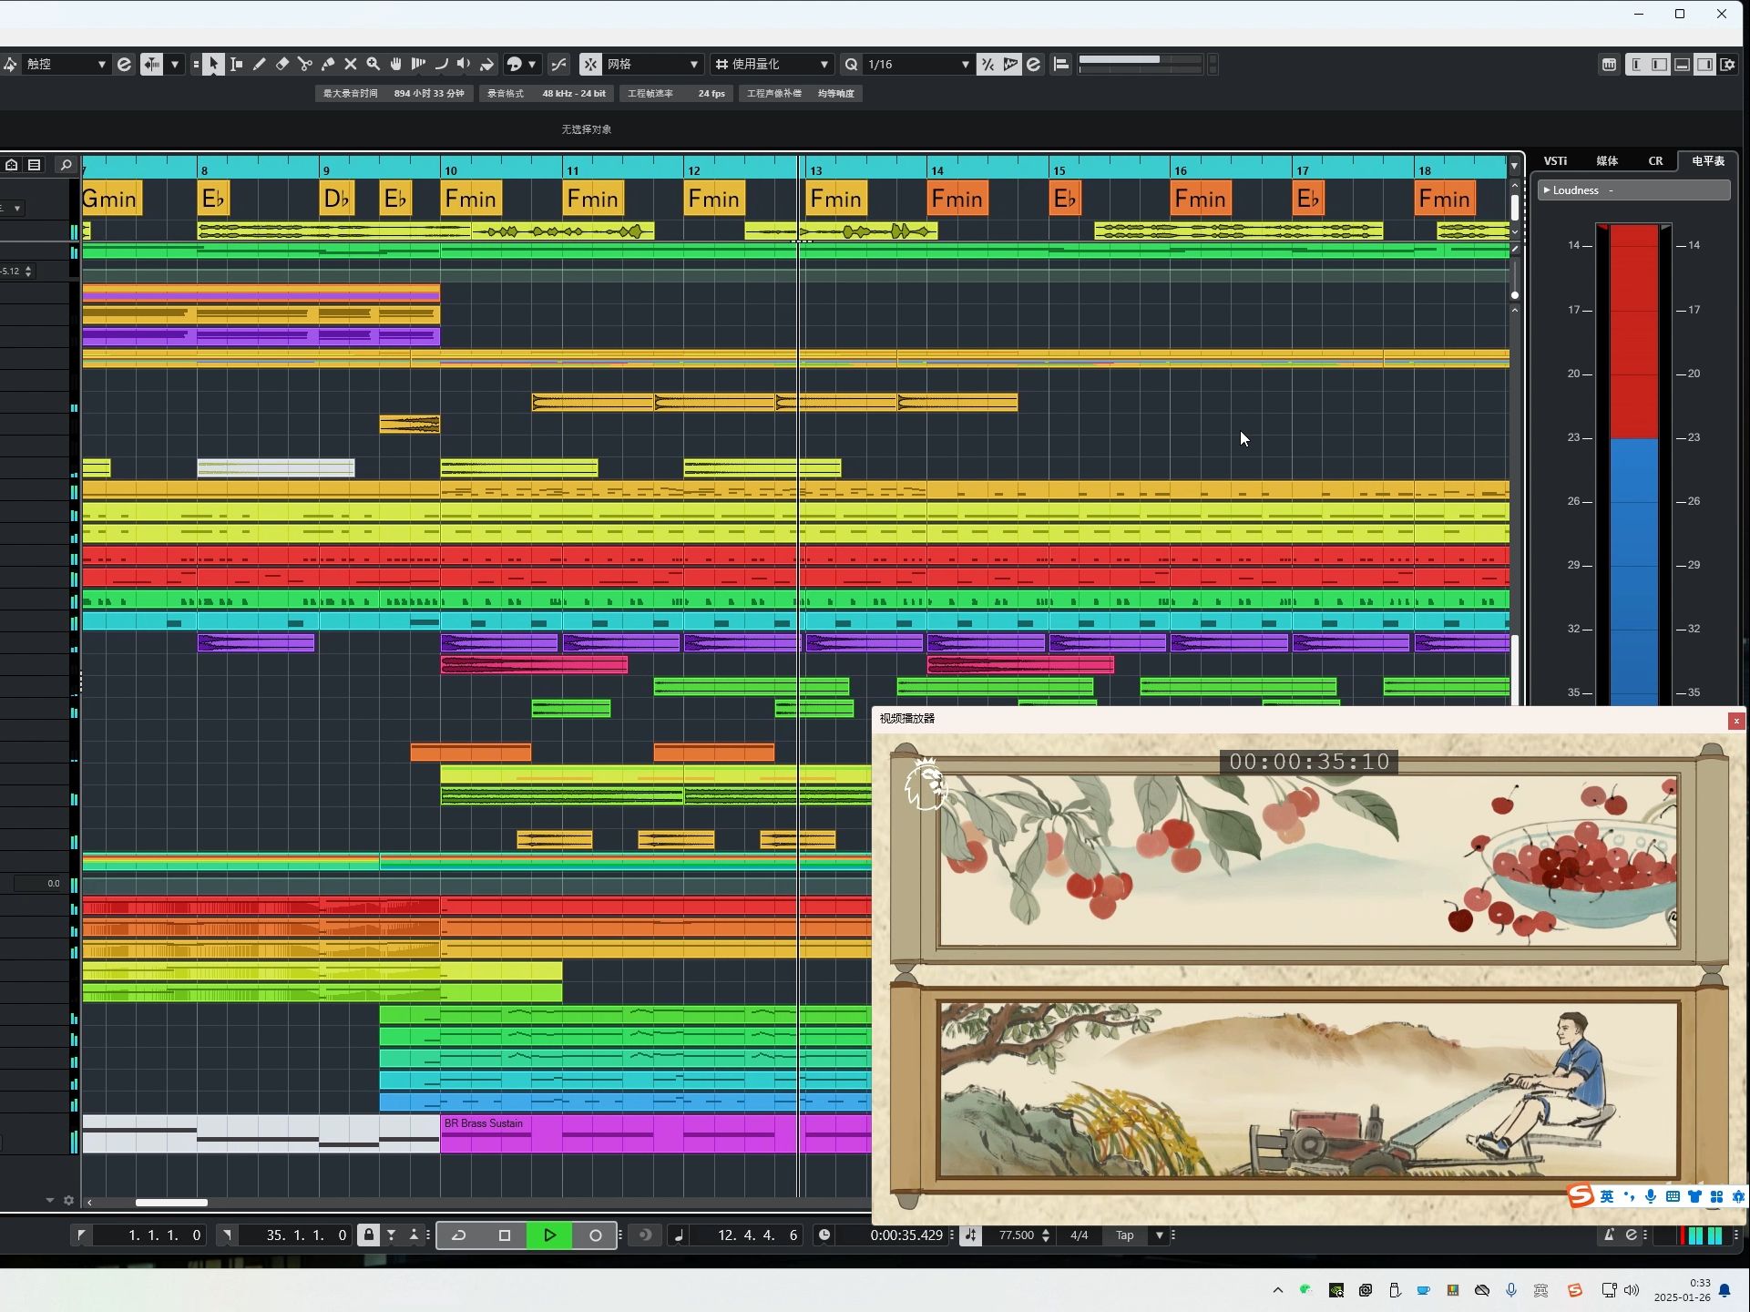Click the automation follows events E icon
The image size is (1750, 1312).
[125, 64]
